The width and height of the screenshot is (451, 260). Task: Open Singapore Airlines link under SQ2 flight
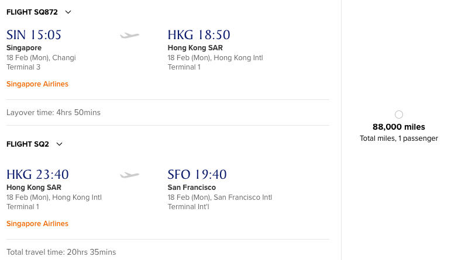tap(37, 224)
